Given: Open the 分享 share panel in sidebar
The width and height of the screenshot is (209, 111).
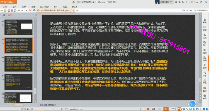Looking at the screenshot, I should (205, 74).
